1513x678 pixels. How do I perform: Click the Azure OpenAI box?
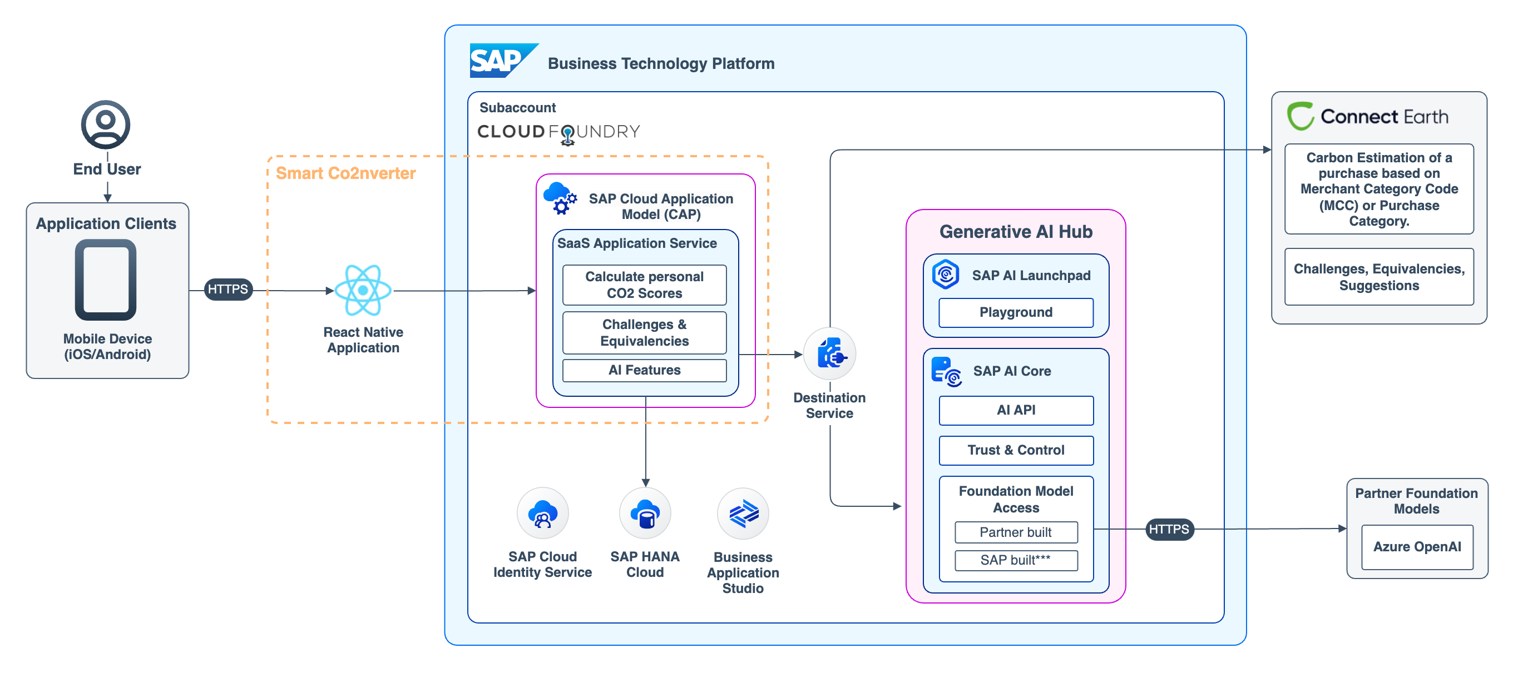point(1417,546)
